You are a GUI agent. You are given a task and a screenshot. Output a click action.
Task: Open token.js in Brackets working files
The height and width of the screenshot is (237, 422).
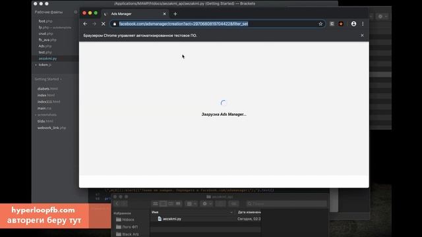[x=45, y=65]
